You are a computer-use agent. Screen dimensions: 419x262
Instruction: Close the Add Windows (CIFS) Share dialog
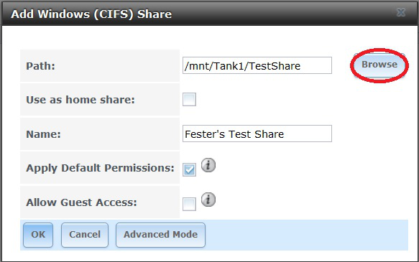tap(401, 12)
